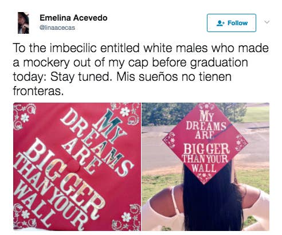Click the 'Stay tuned.' phrase in tweet
Image resolution: width=282 pixels, height=235 pixels.
pyautogui.click(x=81, y=77)
